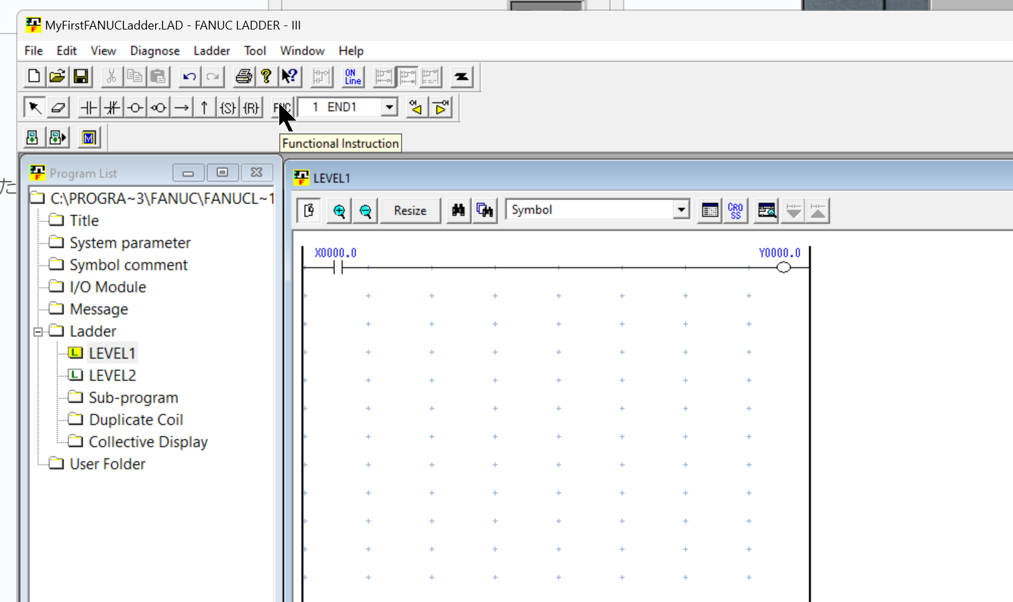1013x602 pixels.
Task: Print the ladder using the printer icon
Action: click(x=244, y=76)
